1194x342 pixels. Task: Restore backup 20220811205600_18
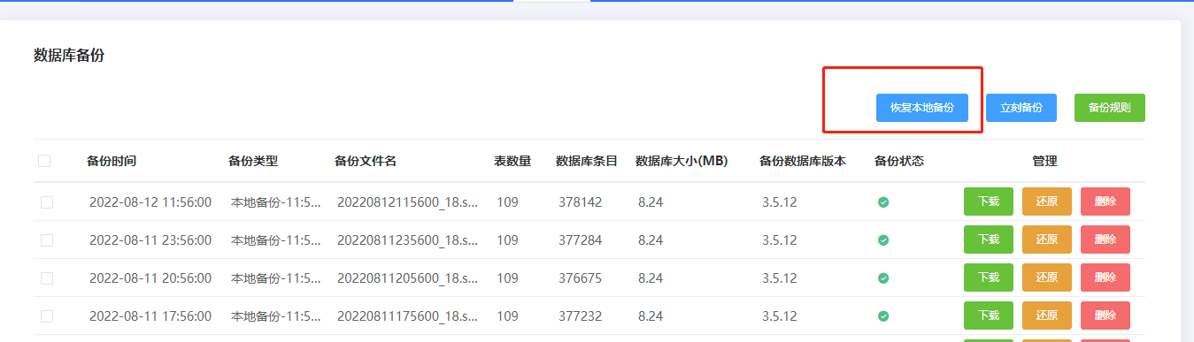1047,277
